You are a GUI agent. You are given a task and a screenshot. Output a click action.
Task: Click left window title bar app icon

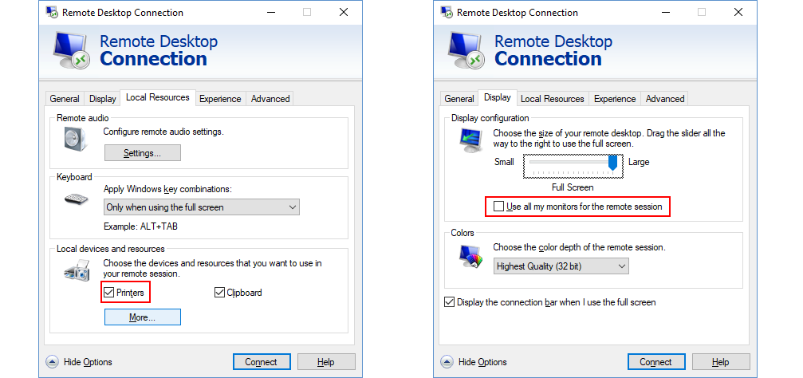[52, 12]
